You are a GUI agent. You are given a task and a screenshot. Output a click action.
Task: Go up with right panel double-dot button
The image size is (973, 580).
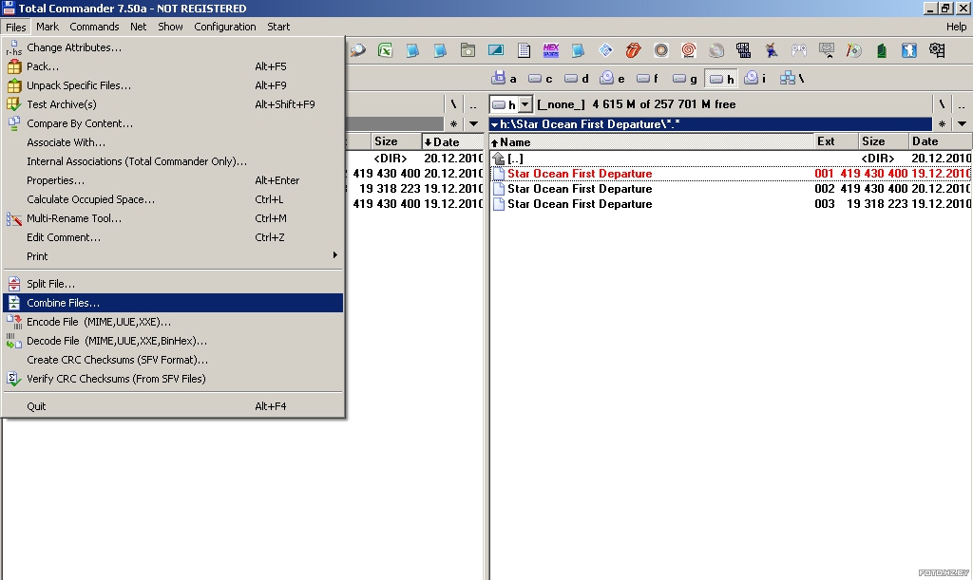click(x=962, y=104)
